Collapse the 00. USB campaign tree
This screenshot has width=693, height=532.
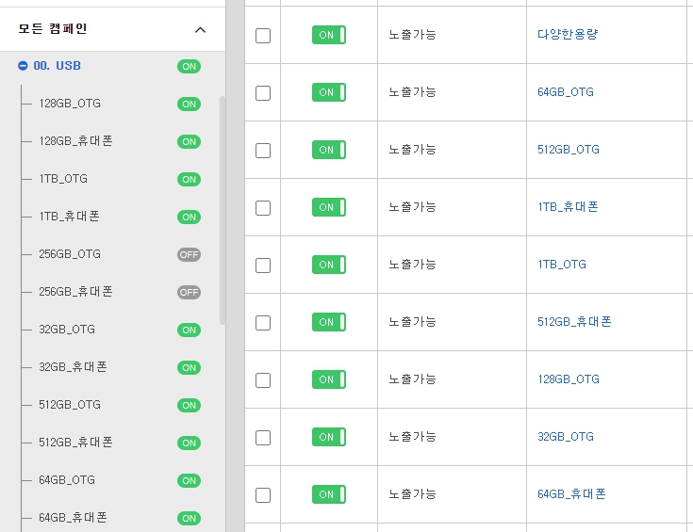pyautogui.click(x=23, y=66)
